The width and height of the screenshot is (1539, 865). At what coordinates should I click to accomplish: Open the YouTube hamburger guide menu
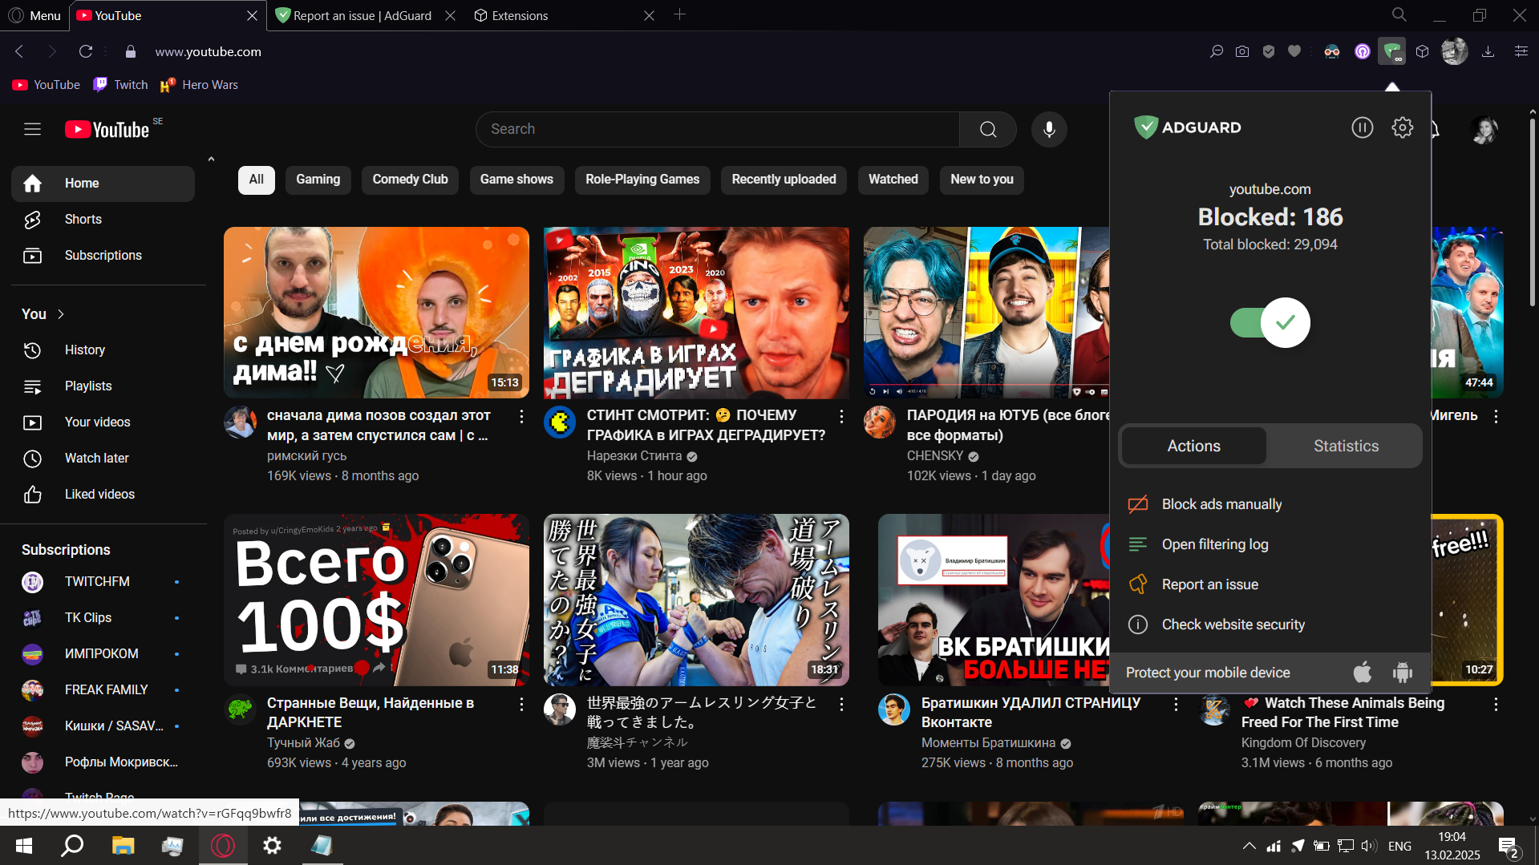coord(32,129)
